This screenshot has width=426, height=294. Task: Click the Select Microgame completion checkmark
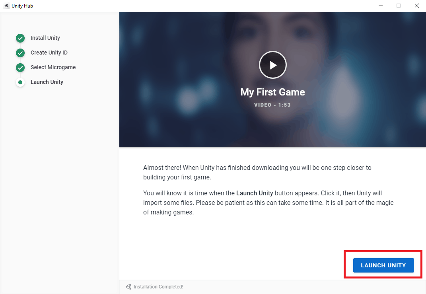(20, 67)
